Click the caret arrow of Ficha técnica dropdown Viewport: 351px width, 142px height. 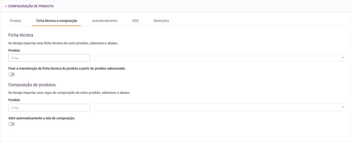pyautogui.click(x=343, y=58)
